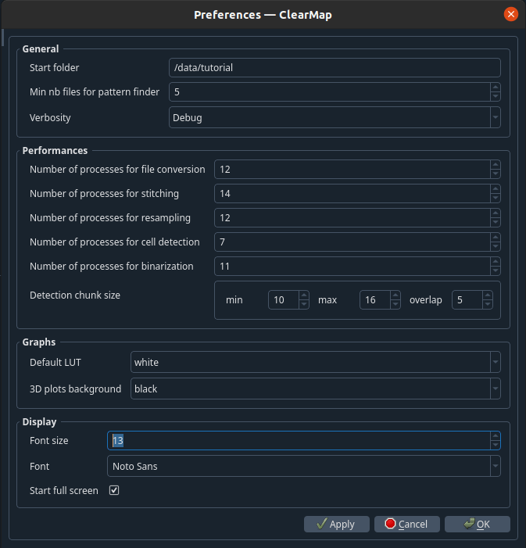Increment processes for stitching
This screenshot has height=548, width=526.
(x=496, y=189)
